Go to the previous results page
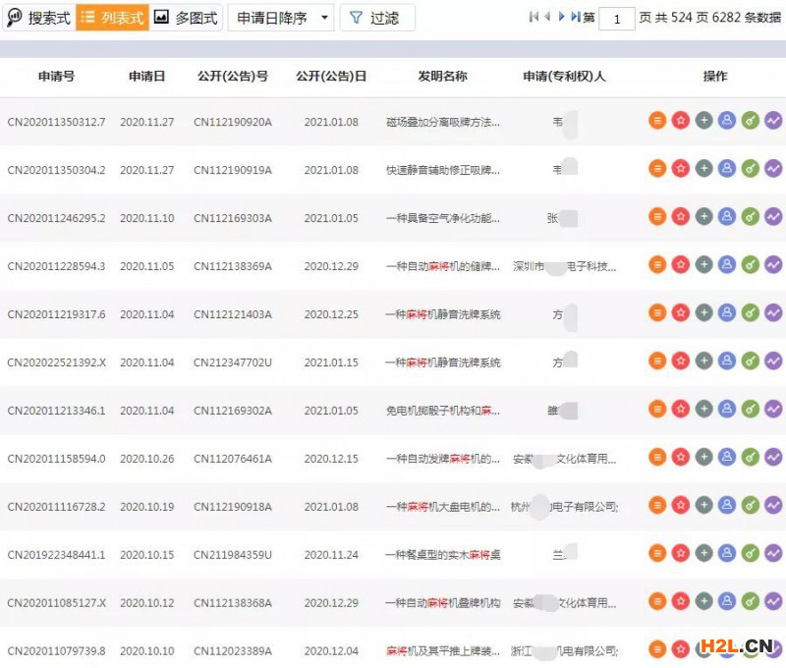This screenshot has height=668, width=786. [x=547, y=17]
